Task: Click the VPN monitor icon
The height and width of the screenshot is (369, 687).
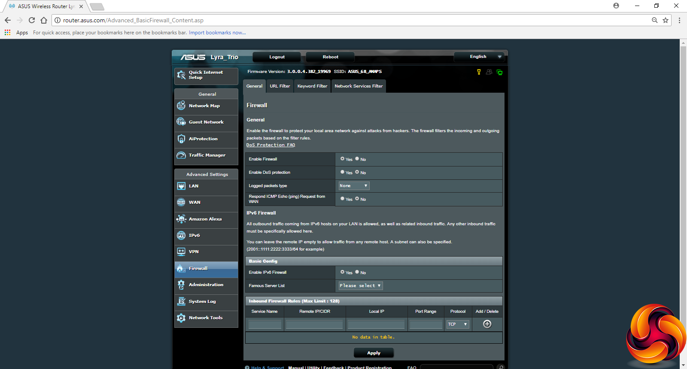Action: [181, 252]
